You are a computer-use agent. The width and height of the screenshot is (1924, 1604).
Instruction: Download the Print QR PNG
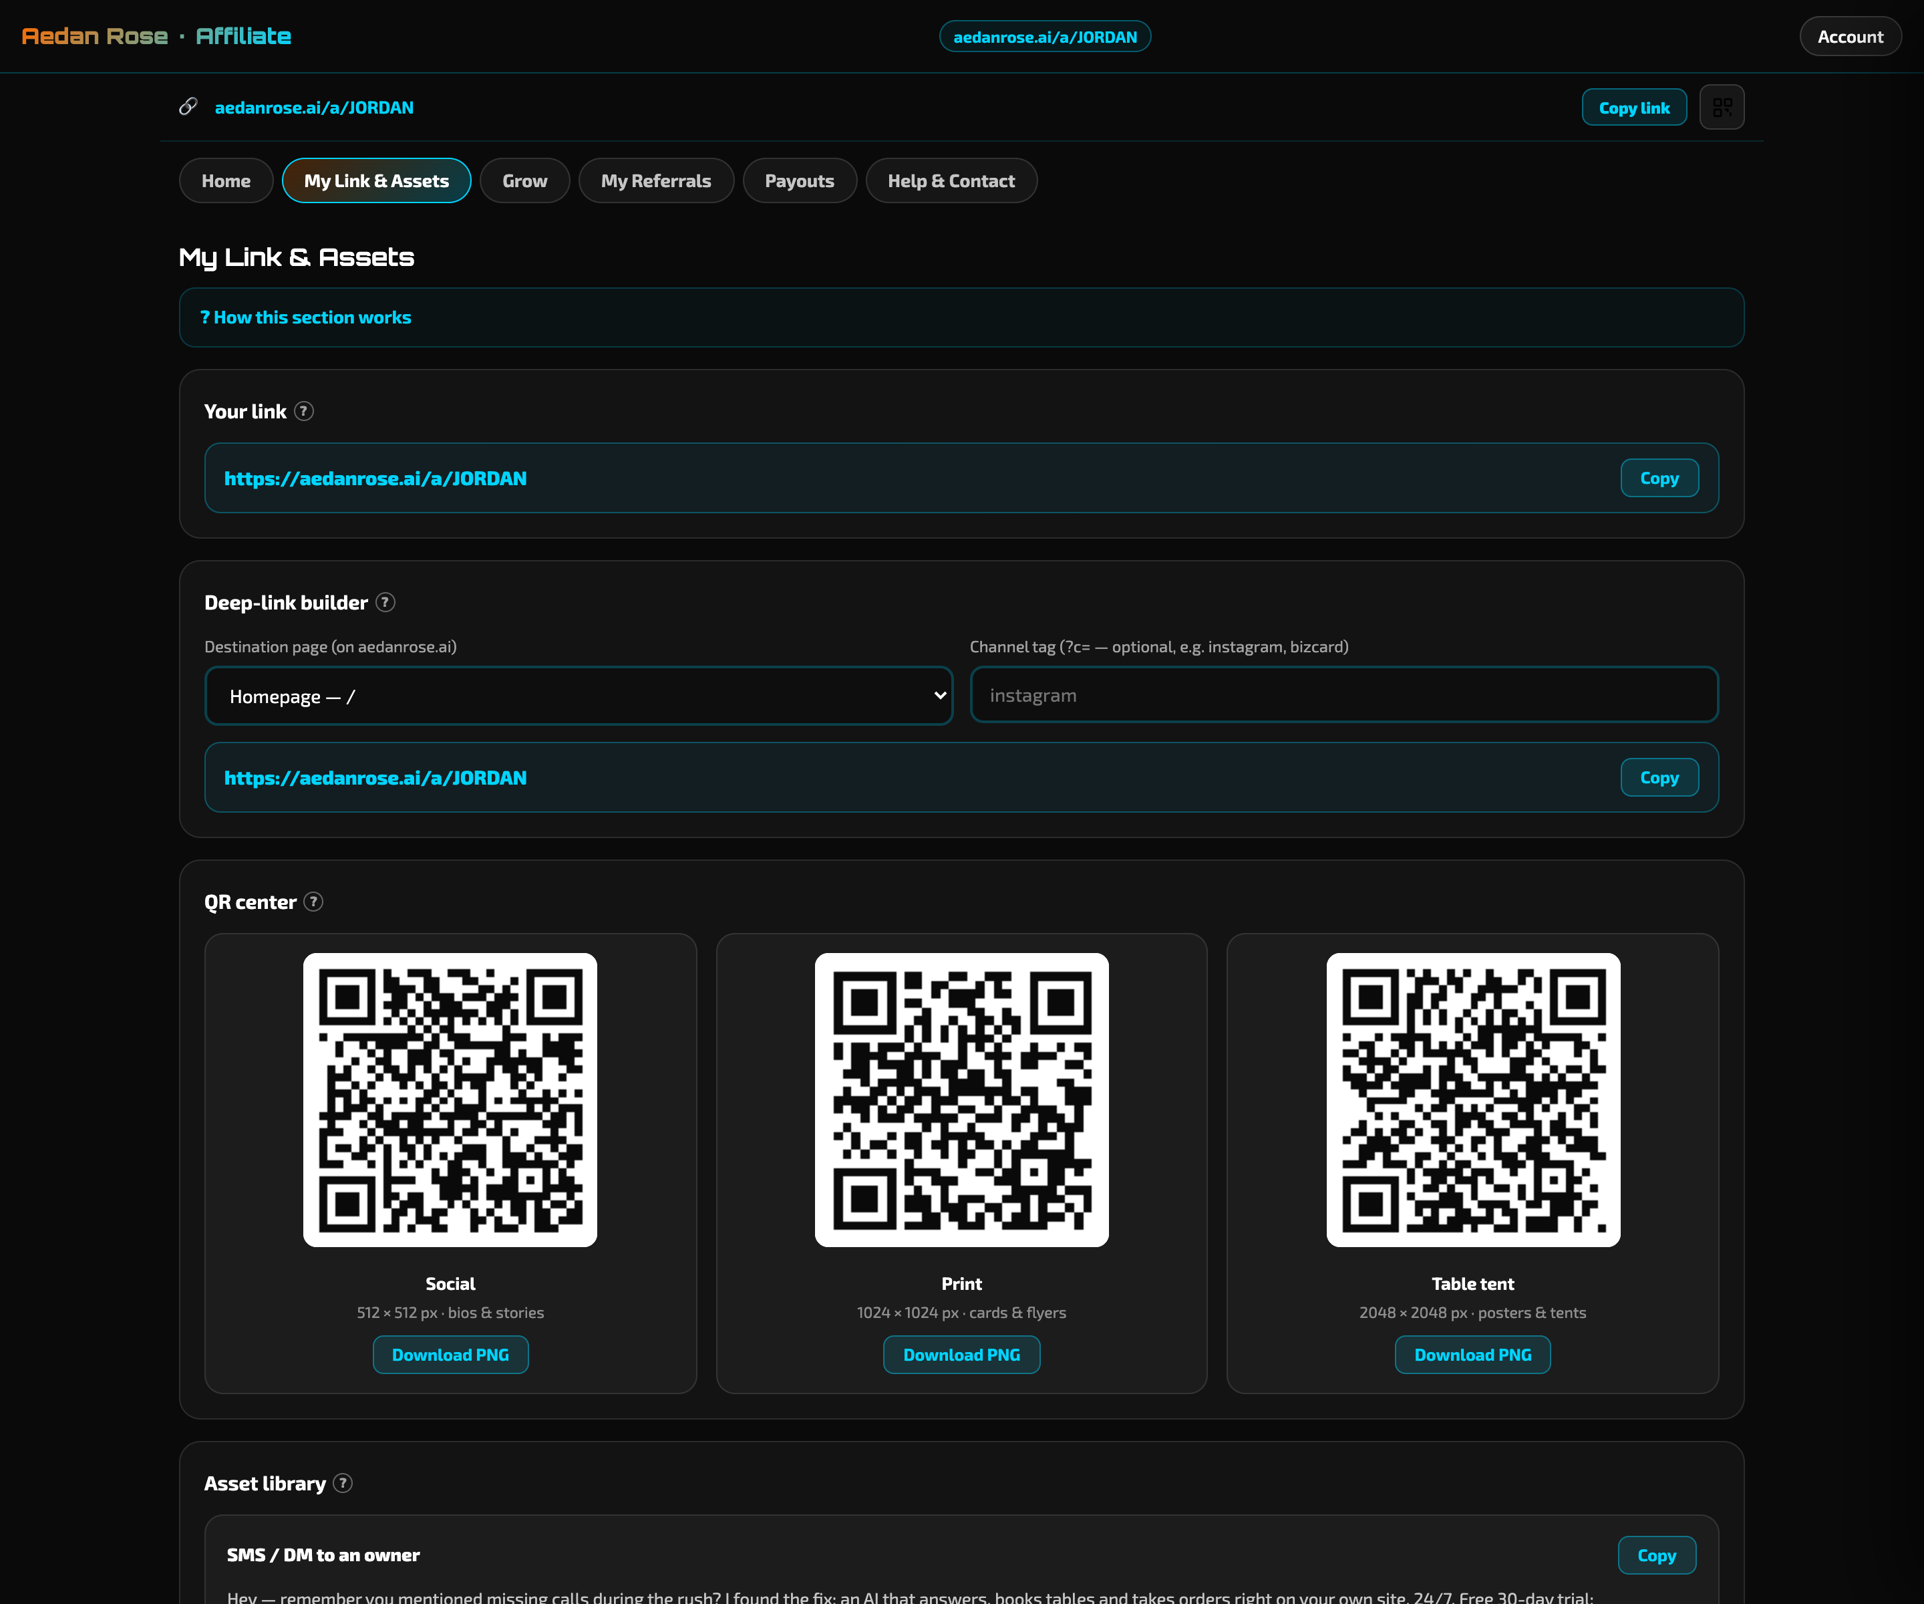tap(961, 1355)
